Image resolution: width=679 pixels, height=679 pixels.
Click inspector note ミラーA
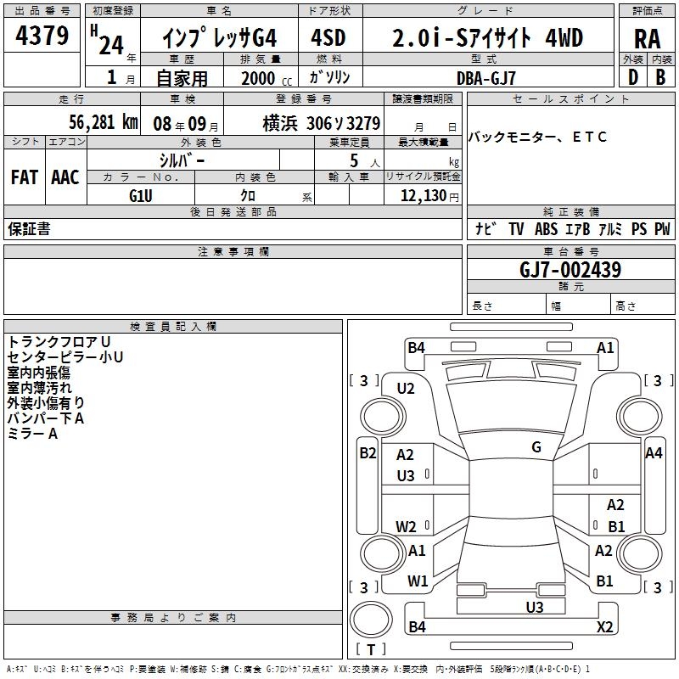32,434
